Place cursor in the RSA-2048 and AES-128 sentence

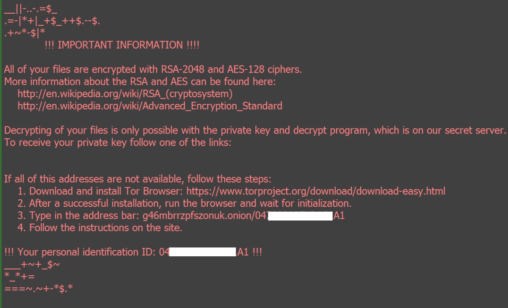tap(152, 69)
